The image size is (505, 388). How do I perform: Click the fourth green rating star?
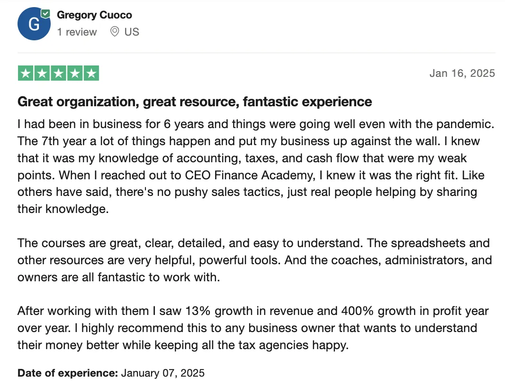pyautogui.click(x=75, y=73)
